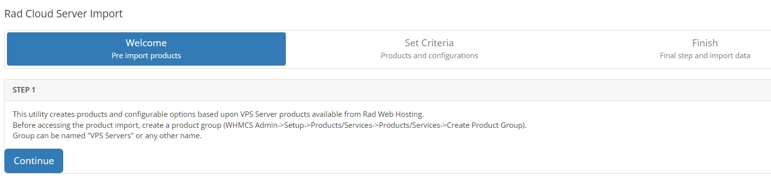Switch to the Finish wizard step

(x=704, y=49)
